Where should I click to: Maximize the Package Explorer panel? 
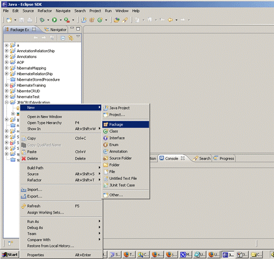(78, 29)
